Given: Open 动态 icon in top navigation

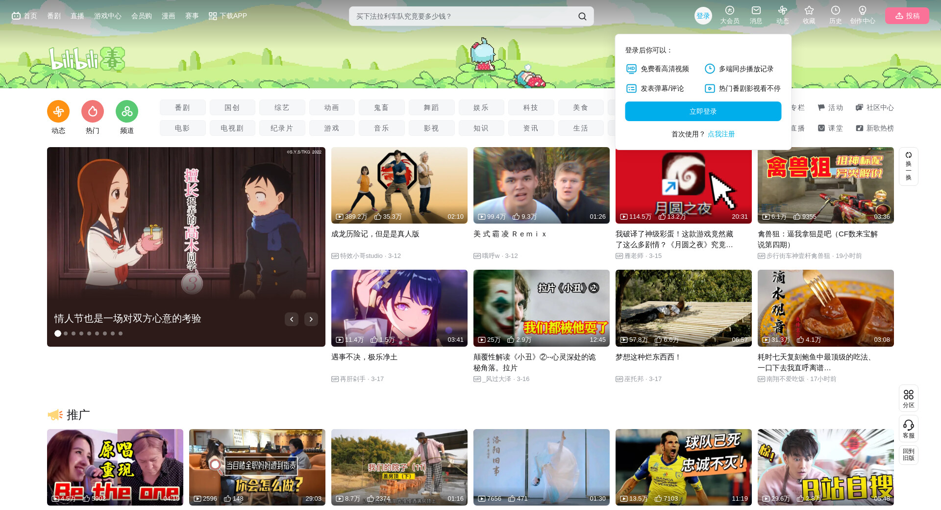Looking at the screenshot, I should coord(783,15).
